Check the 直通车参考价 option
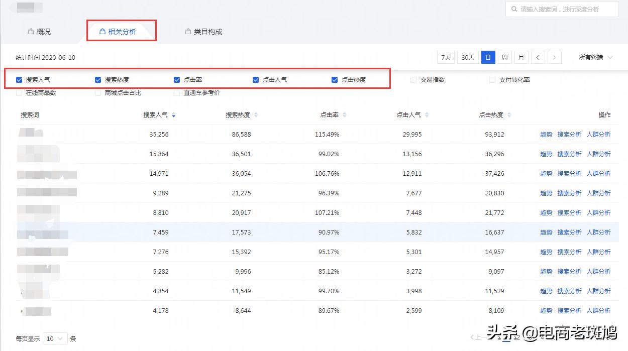Screen dimensions: 628x351 point(177,92)
